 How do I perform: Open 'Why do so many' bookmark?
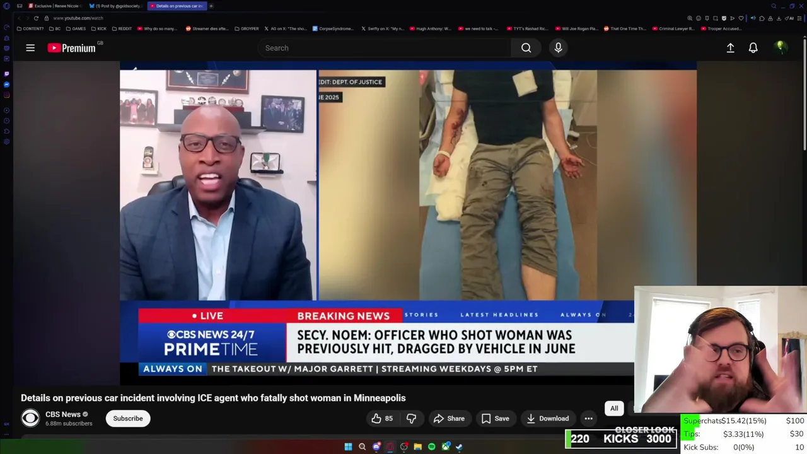(157, 28)
